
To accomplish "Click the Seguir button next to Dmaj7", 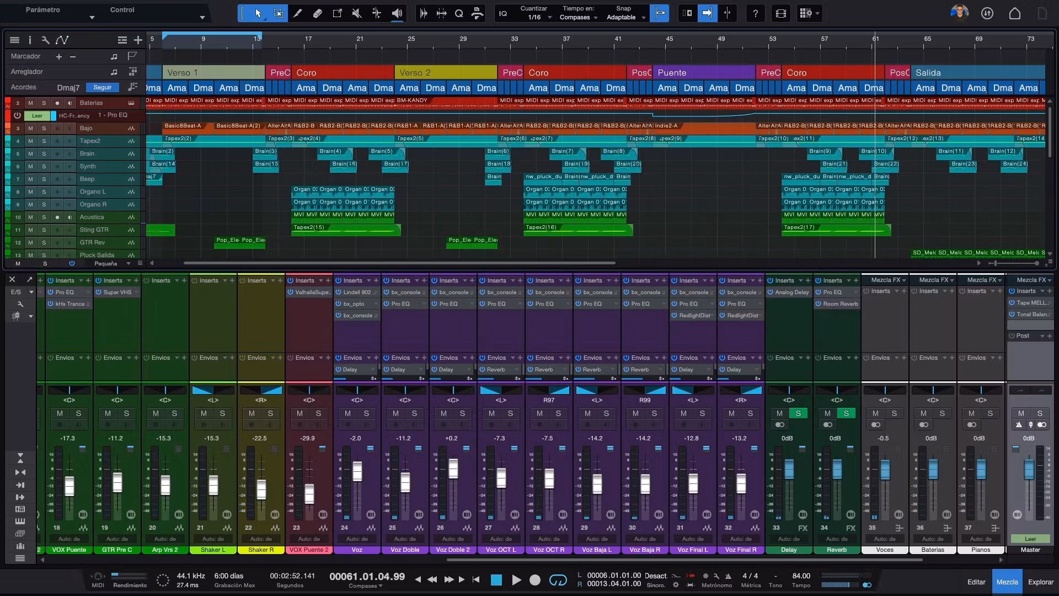I will [x=102, y=87].
